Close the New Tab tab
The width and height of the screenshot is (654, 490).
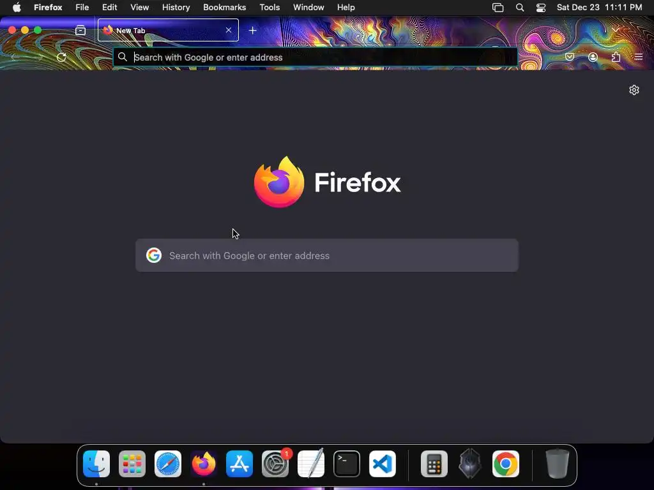click(x=228, y=30)
